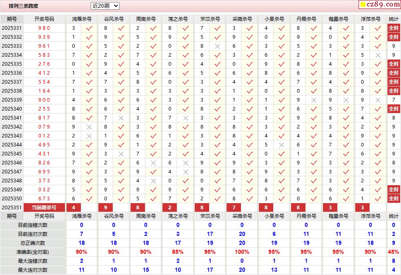Click the top 统计 column header
Image resolution: width=401 pixels, height=275 pixels.
[394, 19]
